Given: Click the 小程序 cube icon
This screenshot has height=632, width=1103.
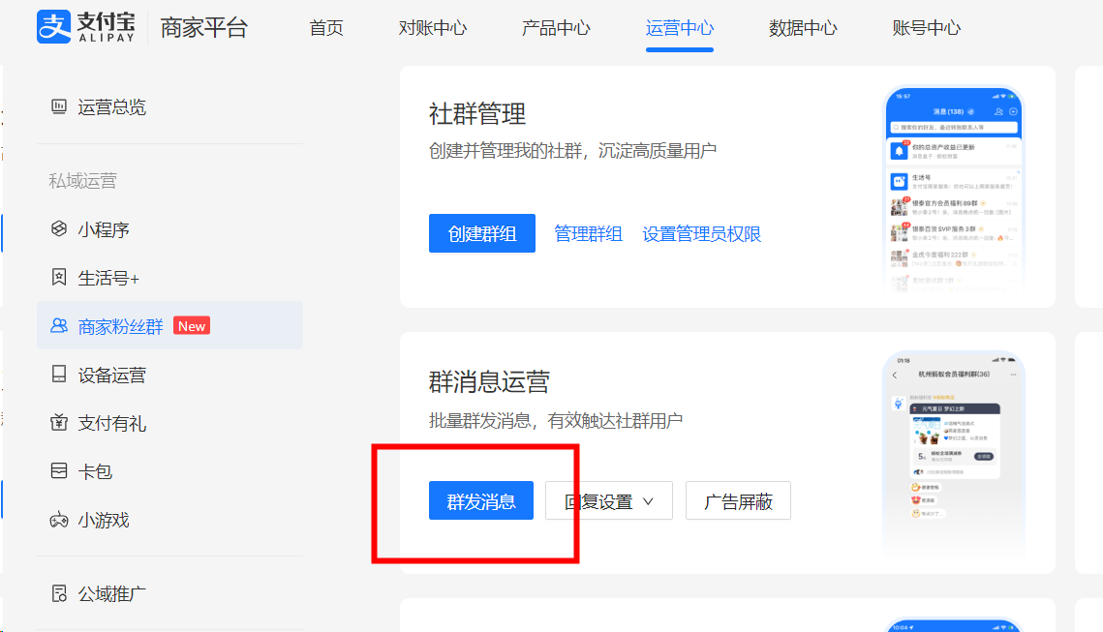Looking at the screenshot, I should click(x=59, y=229).
